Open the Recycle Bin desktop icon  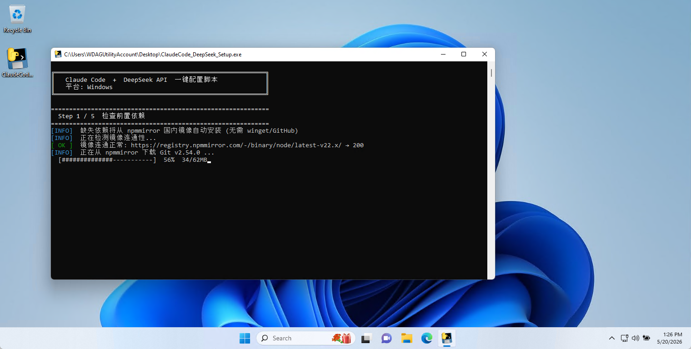[x=17, y=19]
